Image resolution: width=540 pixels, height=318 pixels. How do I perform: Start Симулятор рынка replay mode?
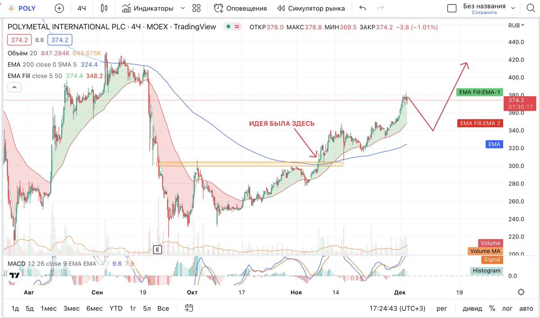point(311,9)
